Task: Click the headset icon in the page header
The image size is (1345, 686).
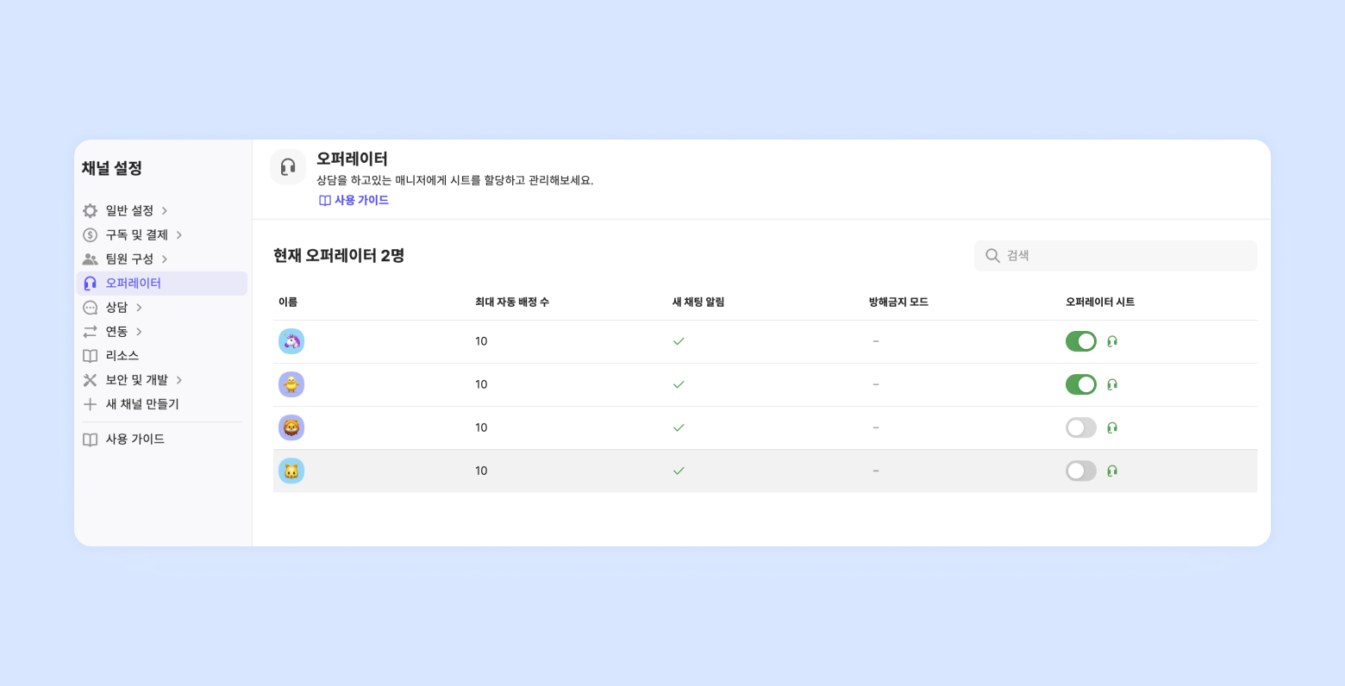Action: pos(288,167)
